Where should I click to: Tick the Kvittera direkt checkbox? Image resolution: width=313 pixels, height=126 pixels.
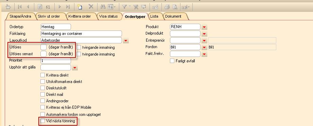click(42, 75)
